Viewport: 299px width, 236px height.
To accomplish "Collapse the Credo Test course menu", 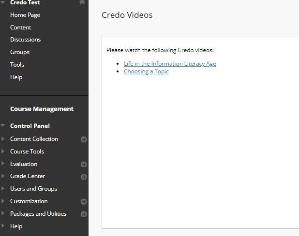I will point(3,2).
